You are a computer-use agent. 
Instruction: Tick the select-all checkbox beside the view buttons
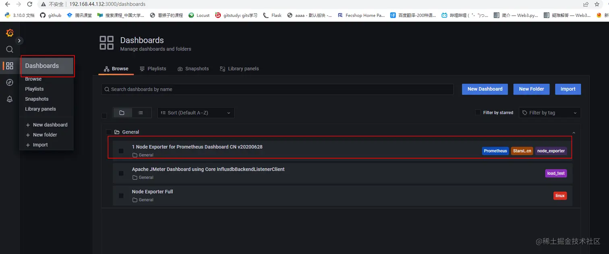click(x=104, y=116)
